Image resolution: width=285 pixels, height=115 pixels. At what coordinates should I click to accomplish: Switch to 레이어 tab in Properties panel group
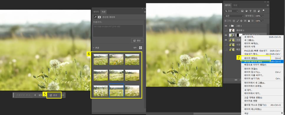(x=96, y=12)
